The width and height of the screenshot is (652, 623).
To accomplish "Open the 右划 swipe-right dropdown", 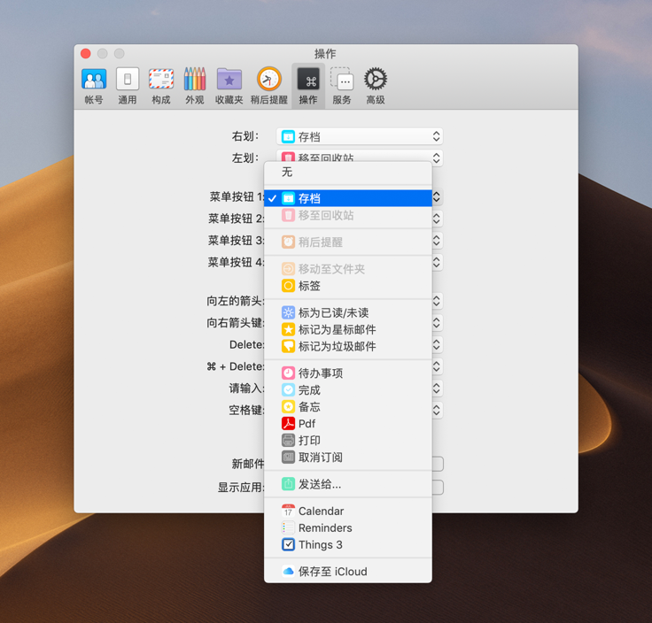I will 360,136.
